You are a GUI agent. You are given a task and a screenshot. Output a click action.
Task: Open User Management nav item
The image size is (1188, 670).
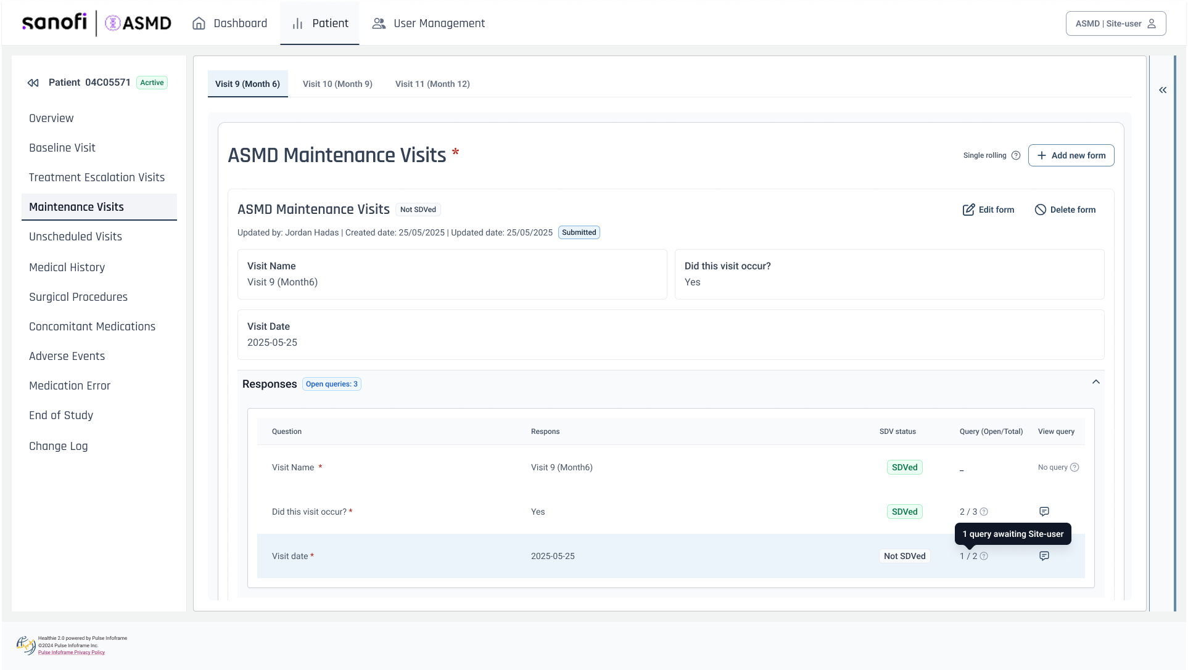429,23
